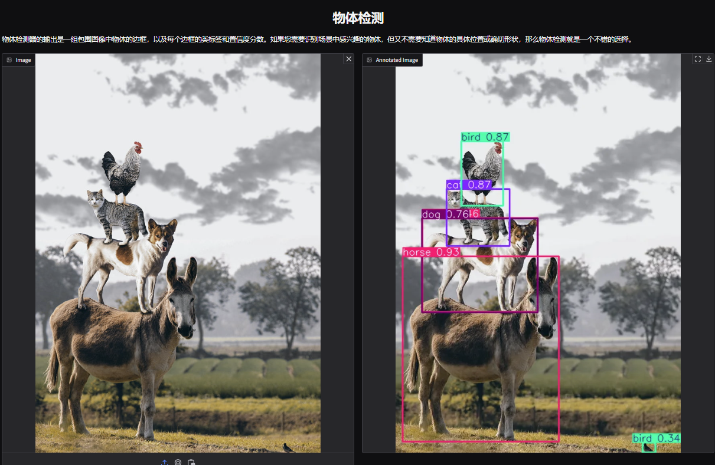Click the upload image icon below the input
The width and height of the screenshot is (715, 465).
[x=165, y=462]
